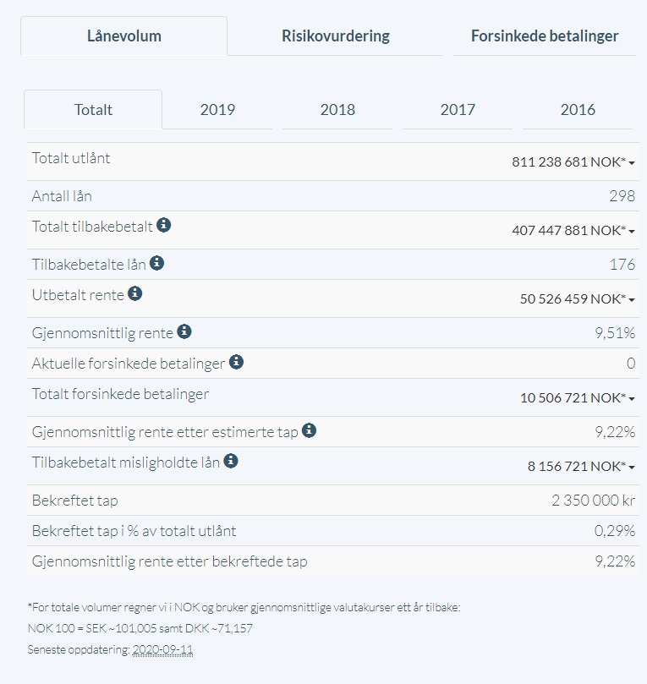Click info icon beside Tilbakebetalte lån
647x684 pixels.
coord(156,263)
